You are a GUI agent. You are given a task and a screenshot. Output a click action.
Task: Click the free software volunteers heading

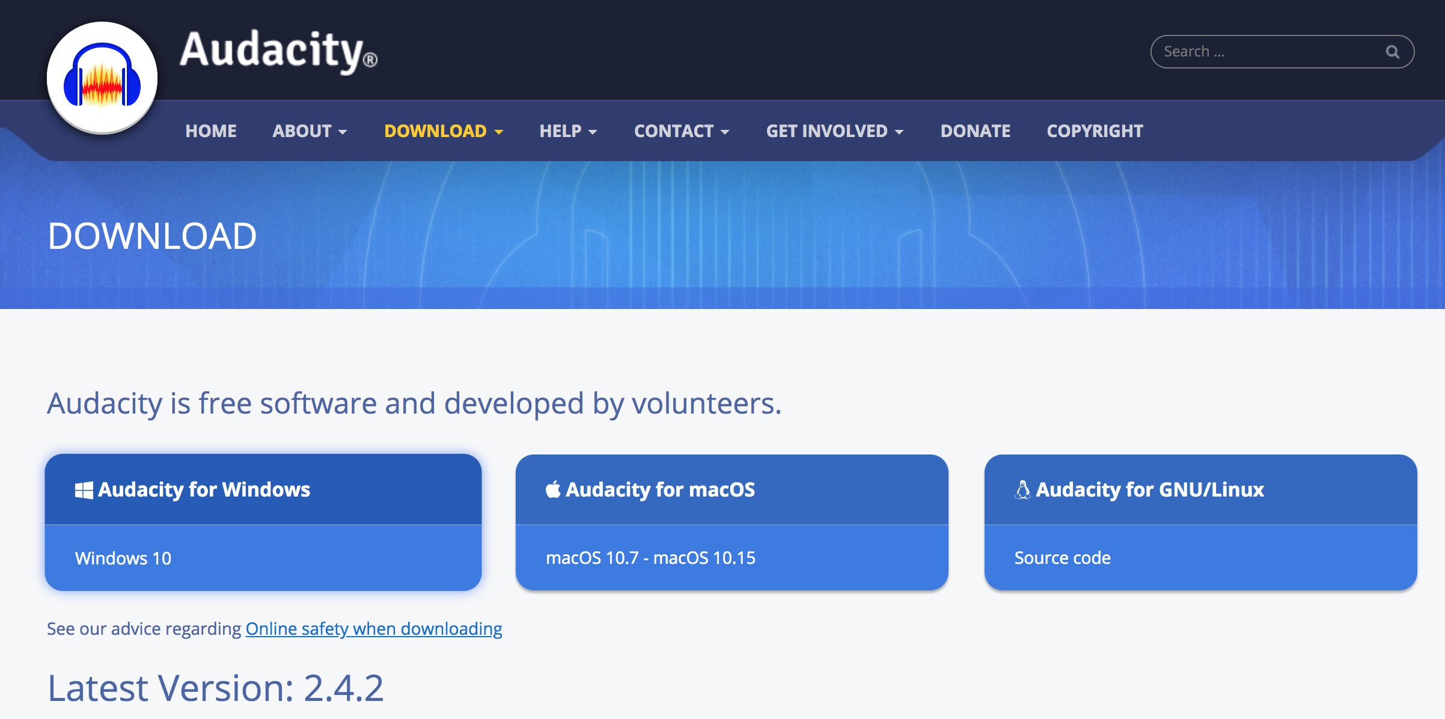tap(414, 403)
